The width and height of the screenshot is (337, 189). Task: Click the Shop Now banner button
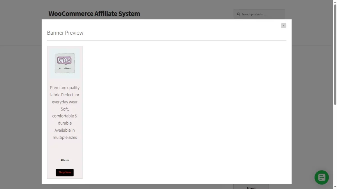click(x=65, y=172)
